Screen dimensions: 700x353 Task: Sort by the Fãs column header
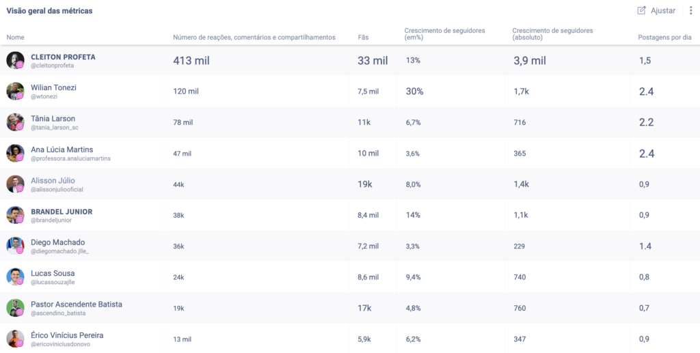[363, 38]
